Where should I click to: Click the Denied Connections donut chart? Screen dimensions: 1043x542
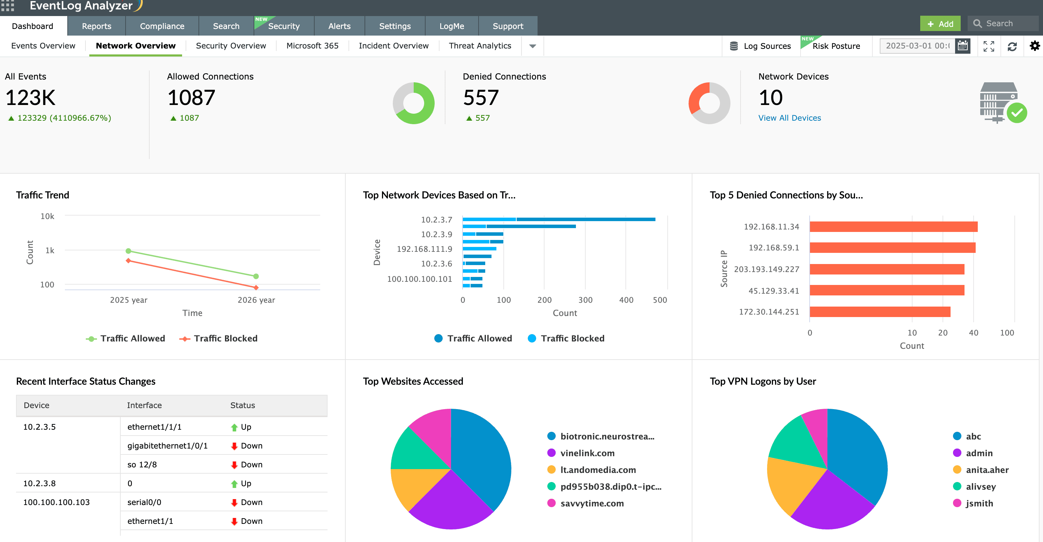coord(709,103)
